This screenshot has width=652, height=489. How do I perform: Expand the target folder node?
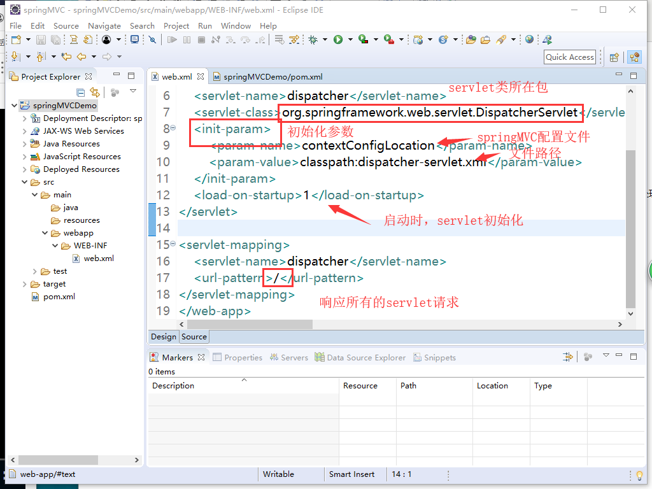[25, 284]
